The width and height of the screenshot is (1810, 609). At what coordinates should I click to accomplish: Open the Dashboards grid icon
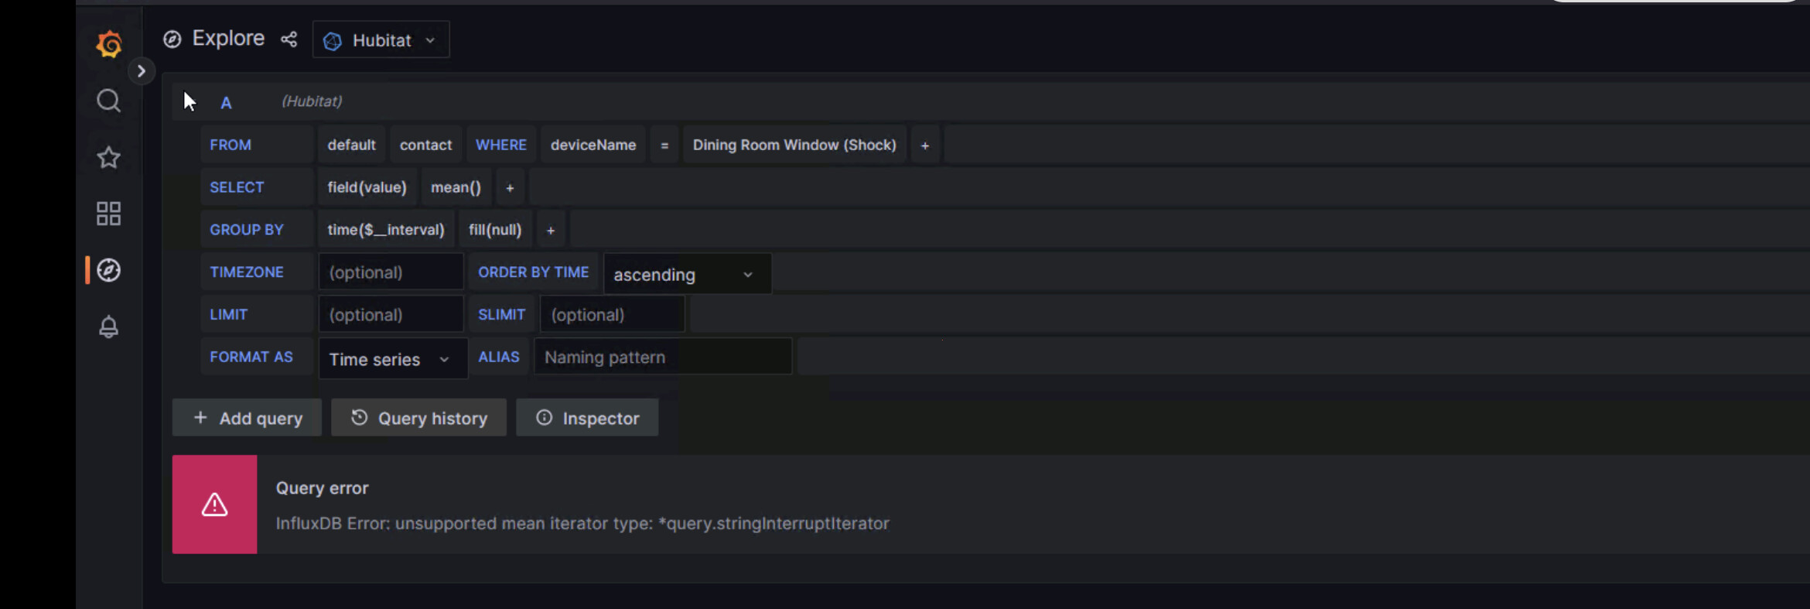[108, 214]
